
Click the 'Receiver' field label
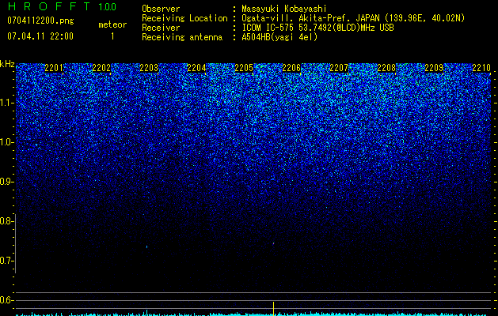(161, 28)
